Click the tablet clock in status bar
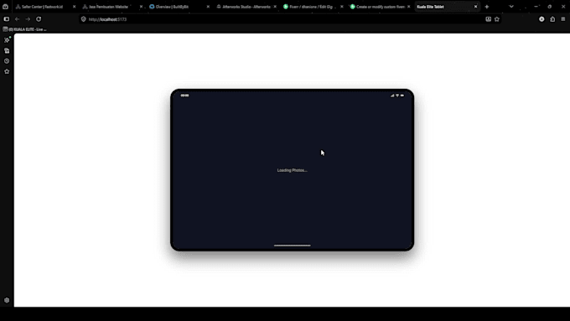The width and height of the screenshot is (570, 321). pos(184,96)
